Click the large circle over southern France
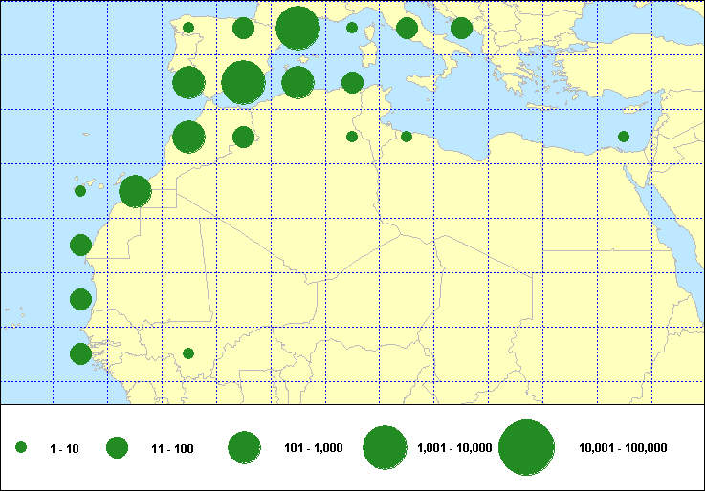The height and width of the screenshot is (491, 705). pyautogui.click(x=297, y=28)
